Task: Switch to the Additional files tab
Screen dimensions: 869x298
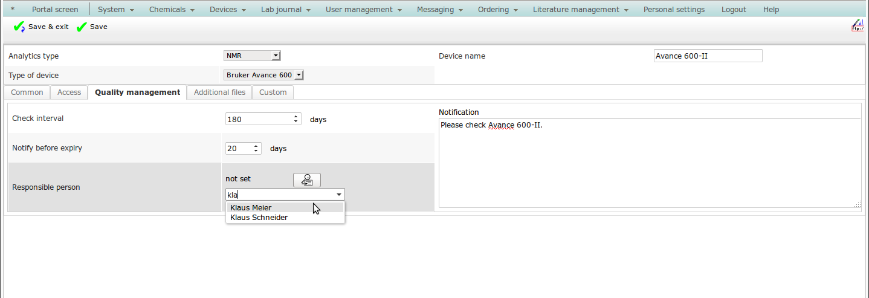Action: (219, 92)
